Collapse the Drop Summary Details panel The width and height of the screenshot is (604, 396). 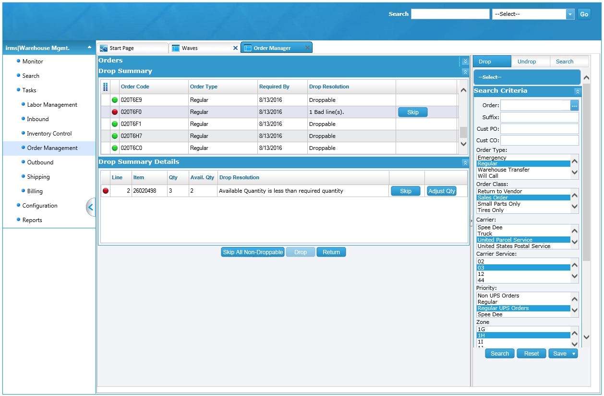464,162
